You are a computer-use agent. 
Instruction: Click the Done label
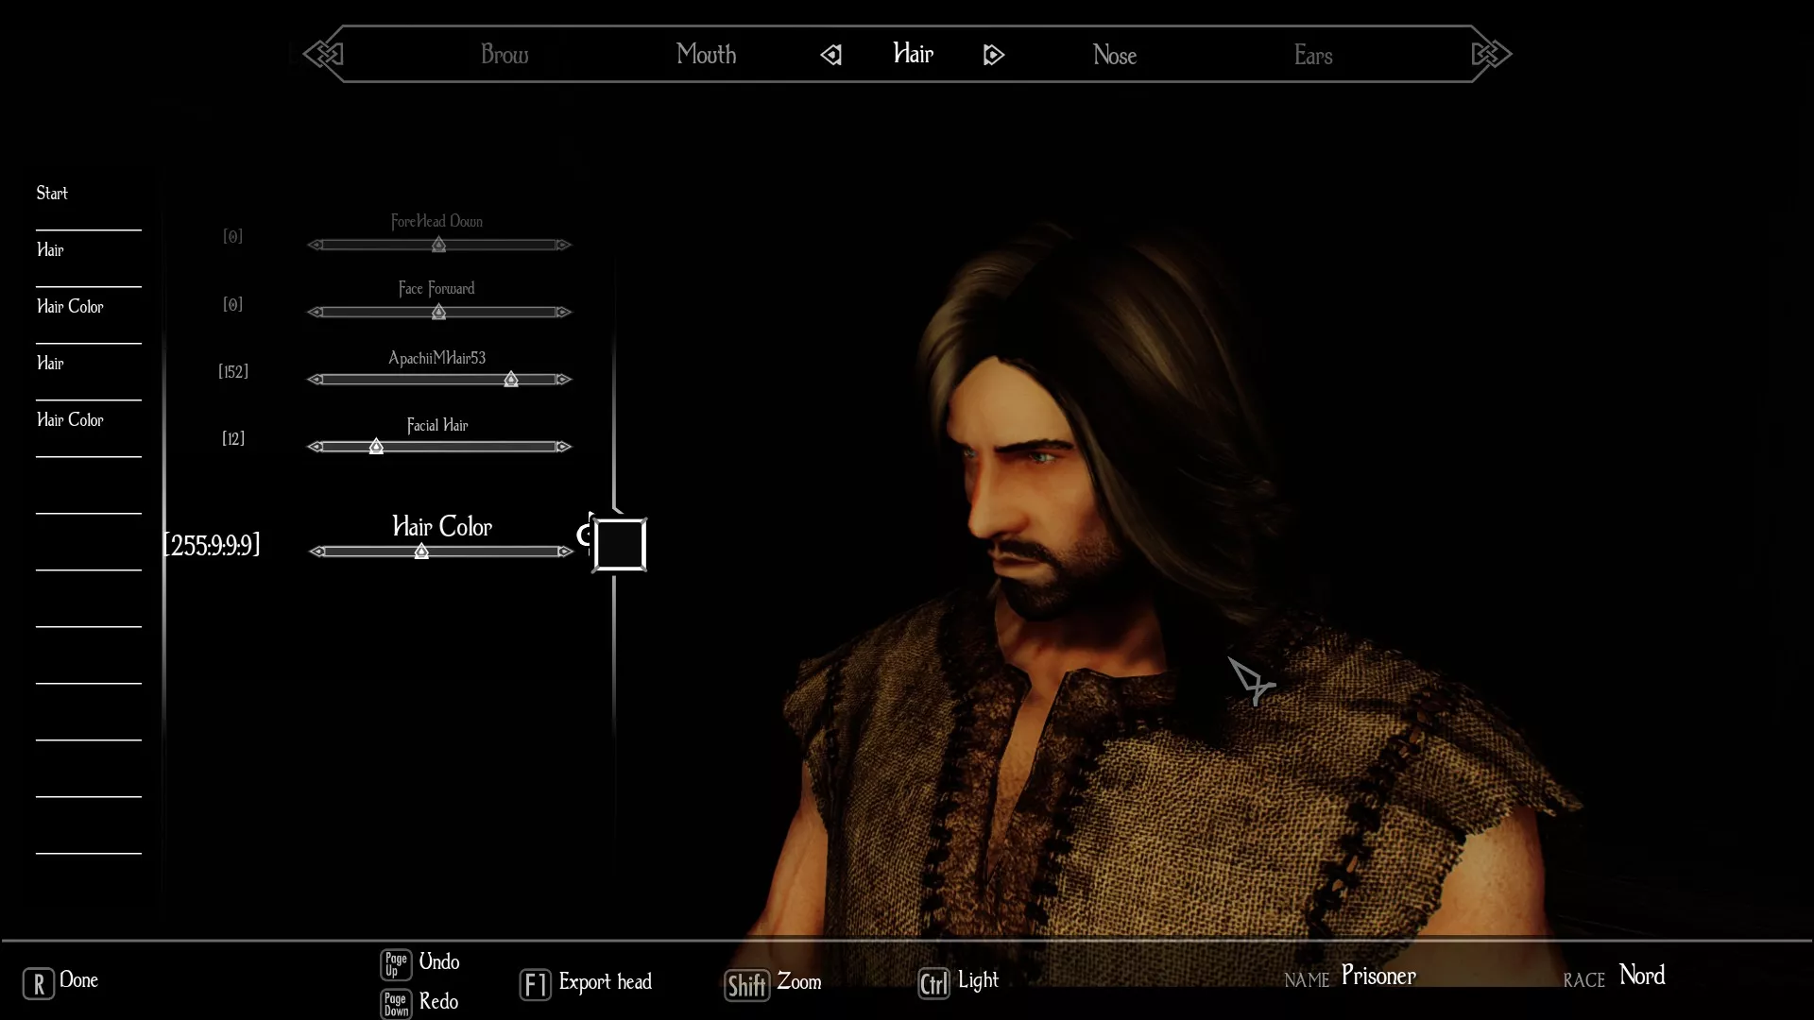78,979
